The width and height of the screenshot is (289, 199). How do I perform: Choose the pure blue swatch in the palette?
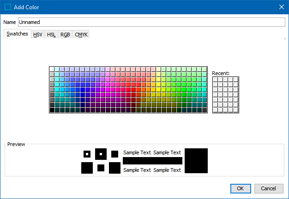pos(82,89)
